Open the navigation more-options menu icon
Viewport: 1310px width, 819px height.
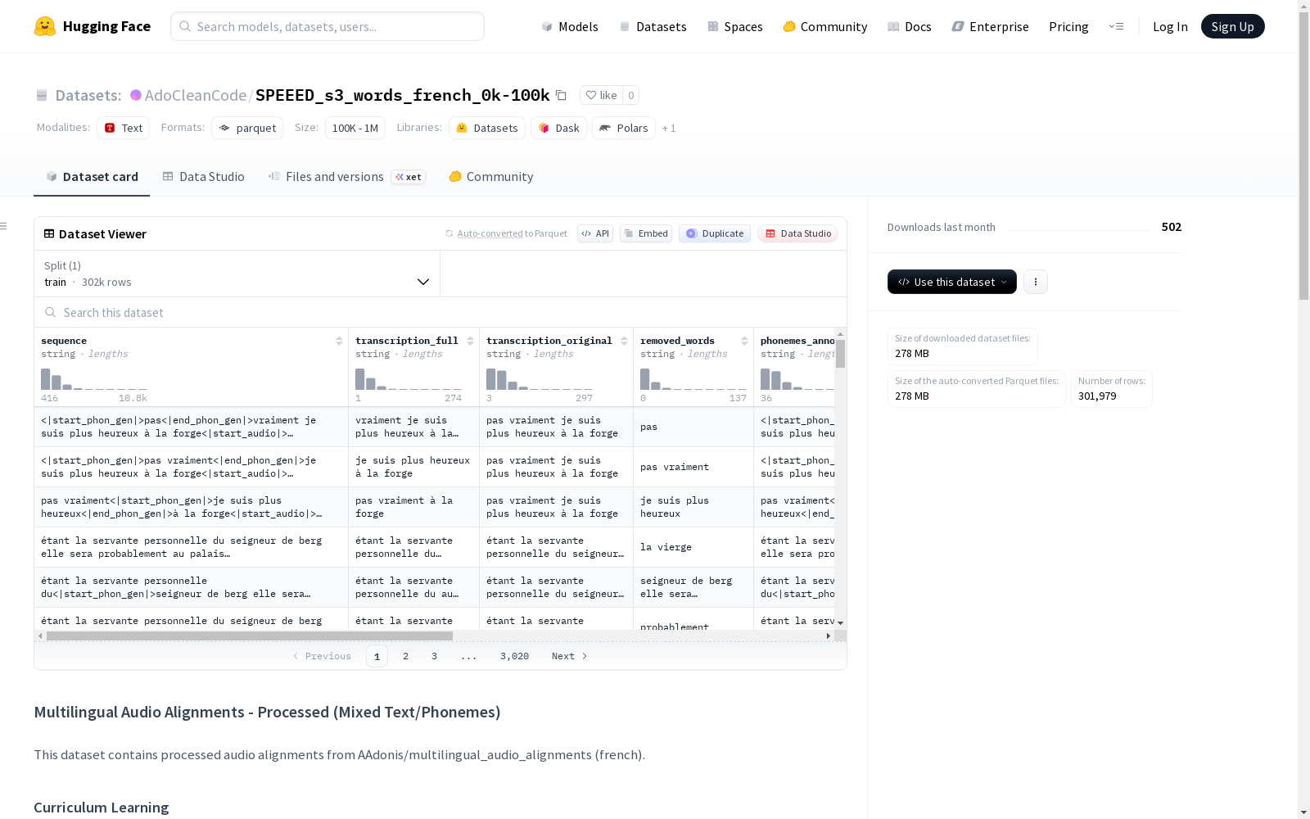click(x=1116, y=26)
